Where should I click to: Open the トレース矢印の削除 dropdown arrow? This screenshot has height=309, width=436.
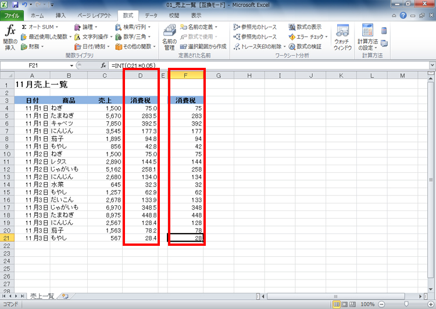(284, 46)
